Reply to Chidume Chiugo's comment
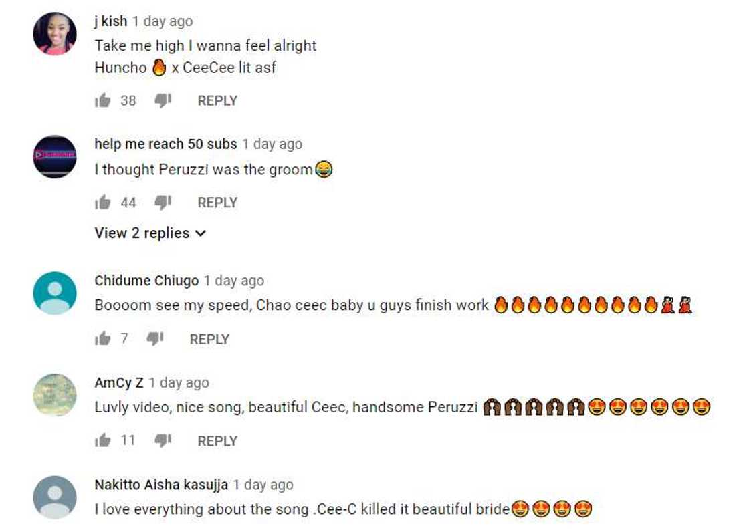 point(209,339)
